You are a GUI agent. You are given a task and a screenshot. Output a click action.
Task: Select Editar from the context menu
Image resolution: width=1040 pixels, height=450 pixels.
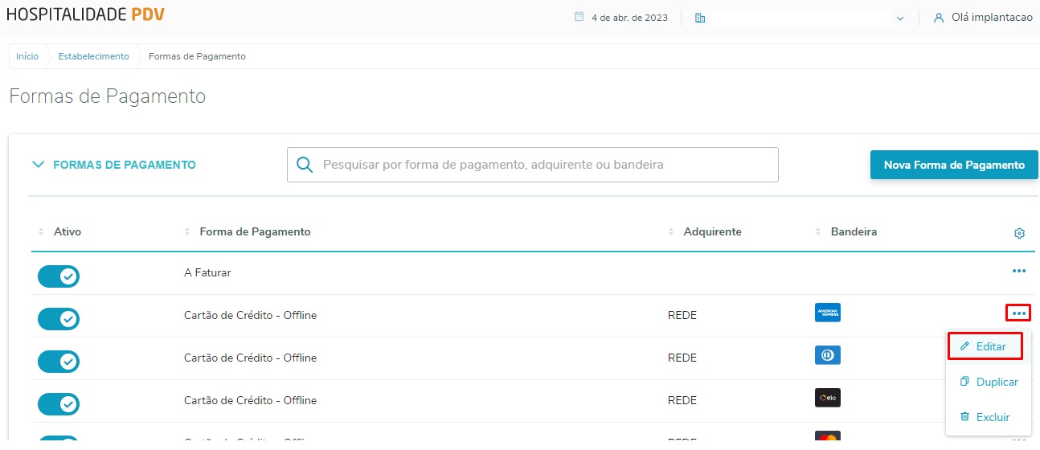click(985, 346)
